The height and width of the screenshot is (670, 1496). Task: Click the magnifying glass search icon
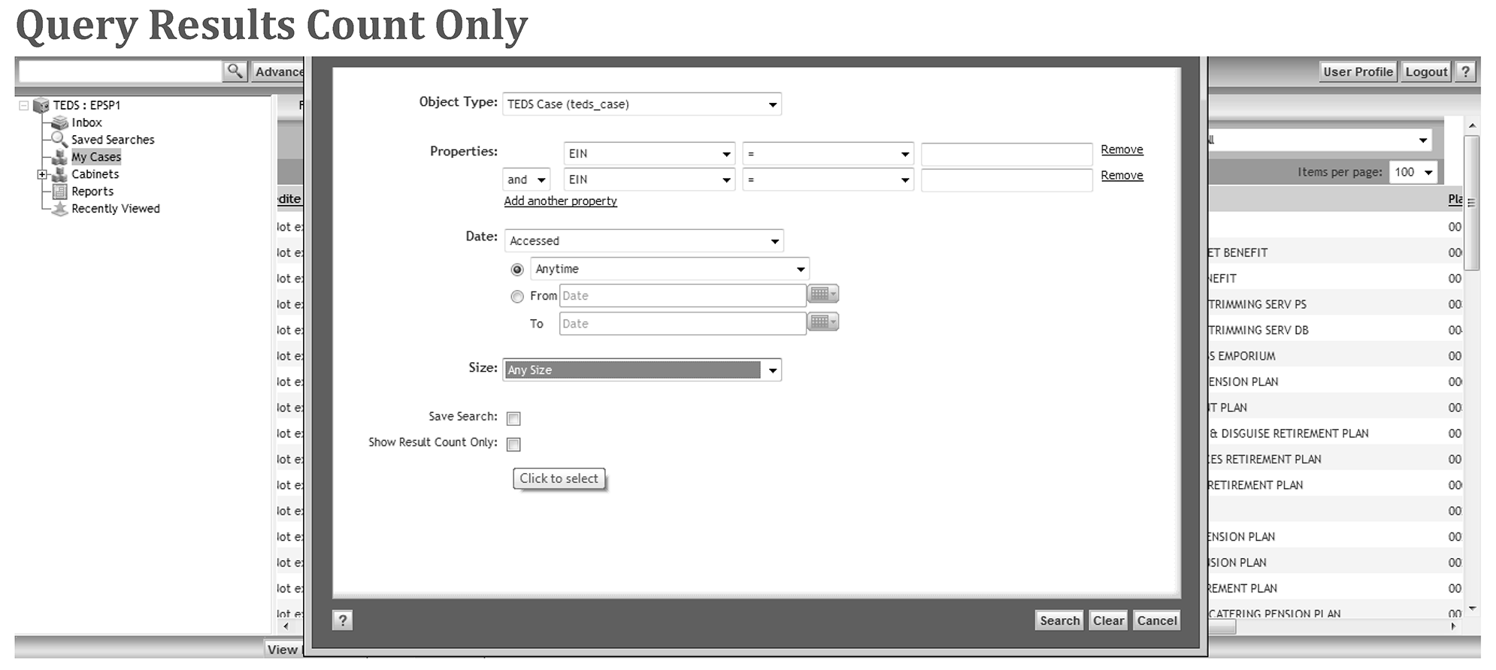coord(235,71)
